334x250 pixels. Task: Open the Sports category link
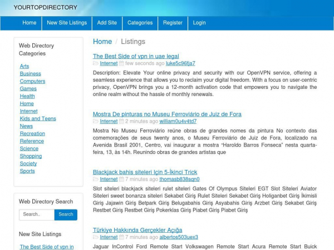27,171
